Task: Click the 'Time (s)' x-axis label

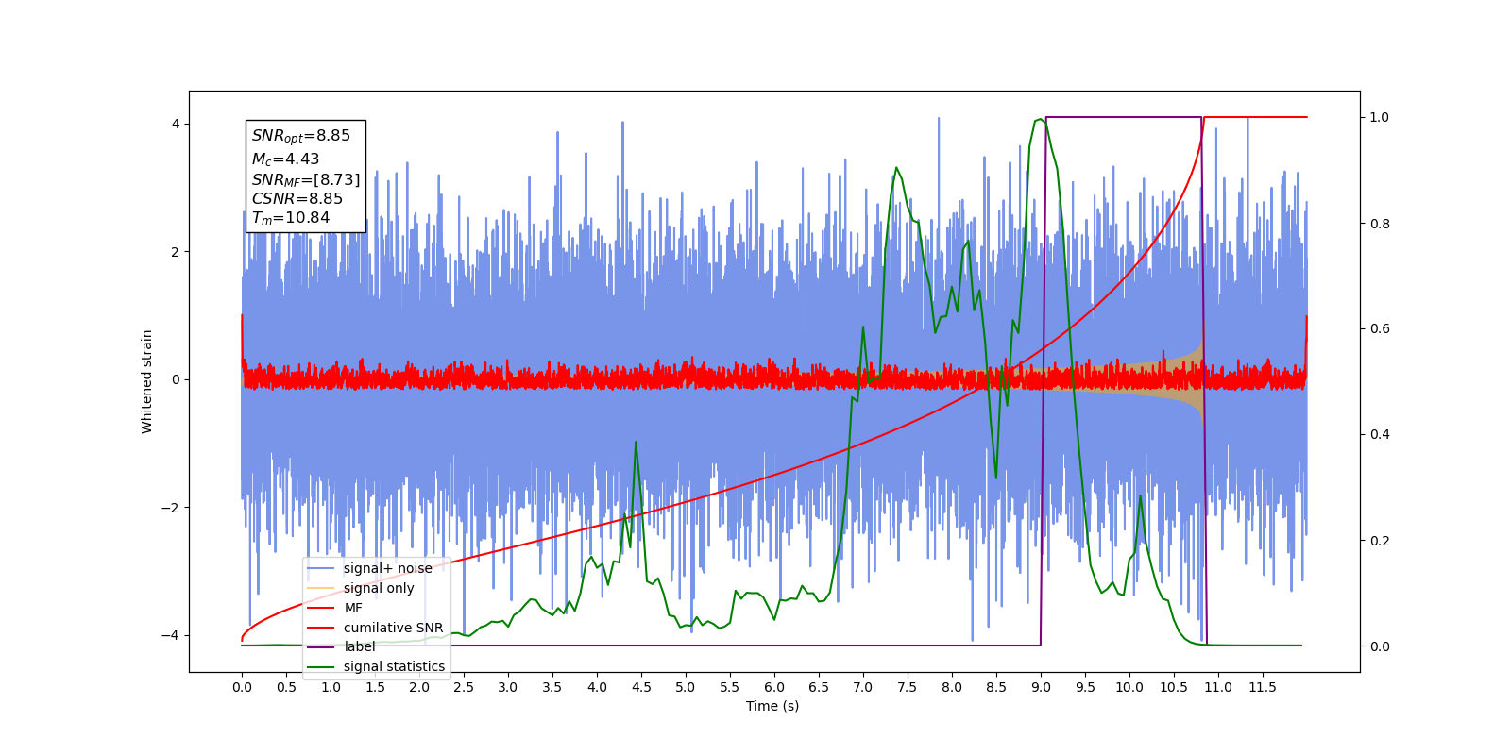Action: pyautogui.click(x=772, y=706)
